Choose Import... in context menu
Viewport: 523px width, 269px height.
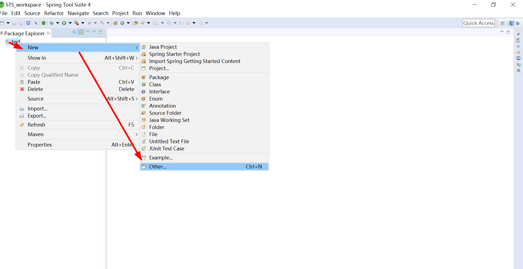click(77, 108)
